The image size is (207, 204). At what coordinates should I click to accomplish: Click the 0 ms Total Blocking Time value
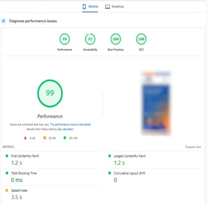tap(17, 180)
